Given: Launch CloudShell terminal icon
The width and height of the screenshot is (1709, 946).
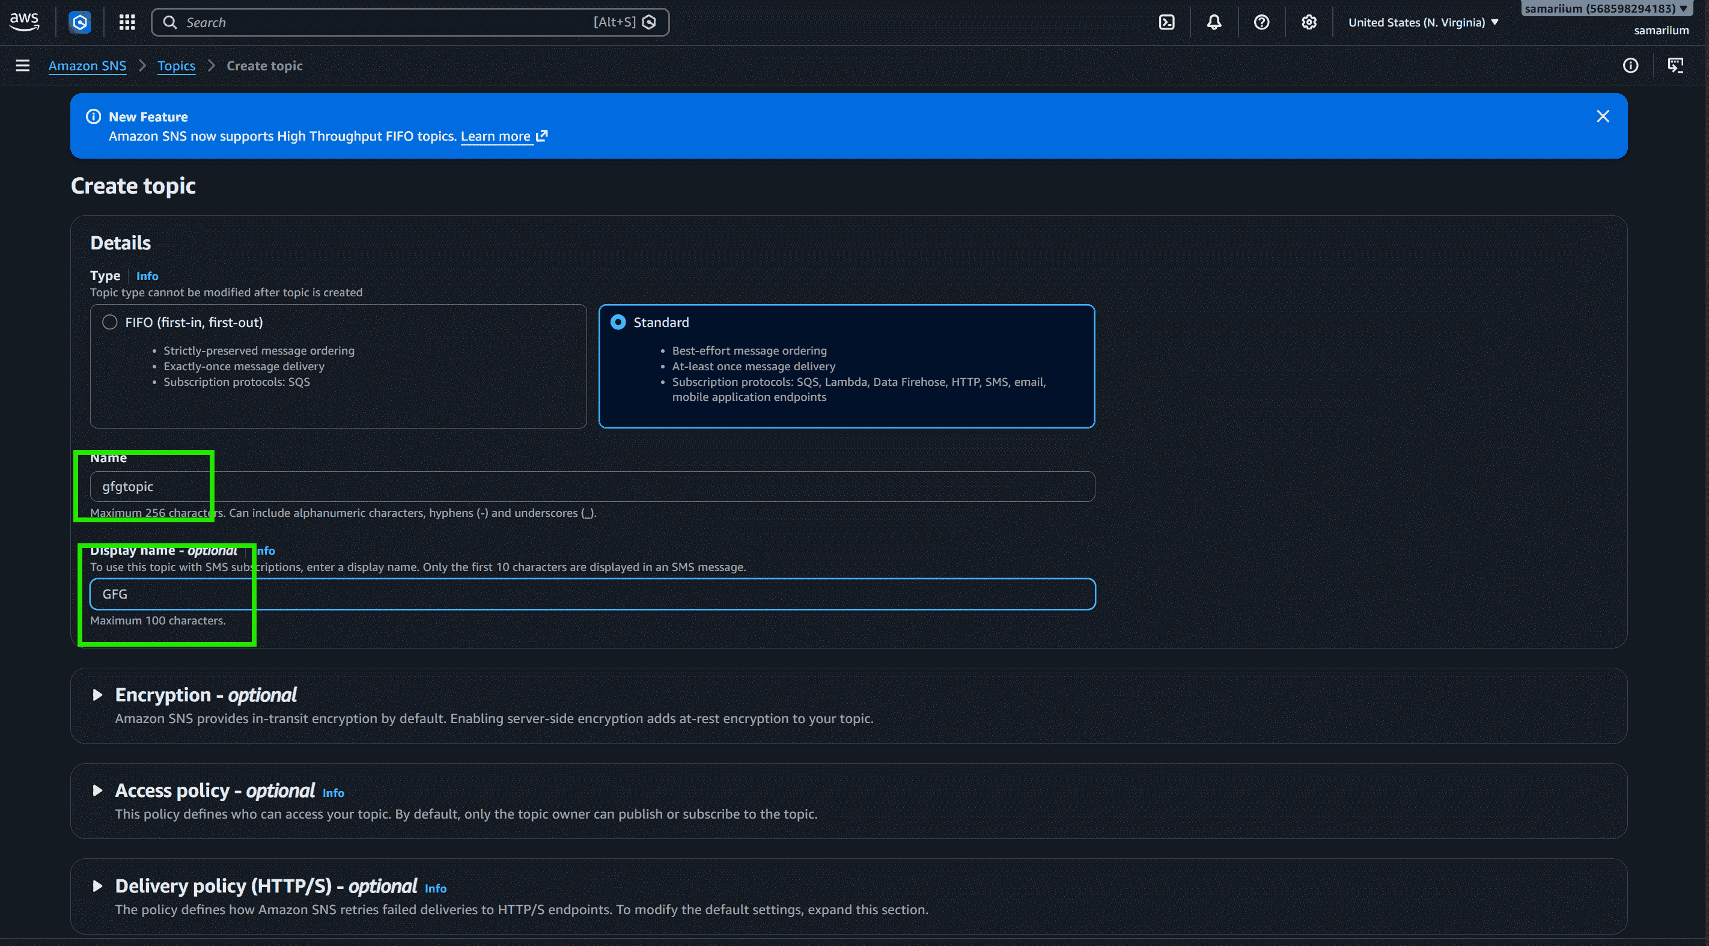Looking at the screenshot, I should tap(1166, 23).
